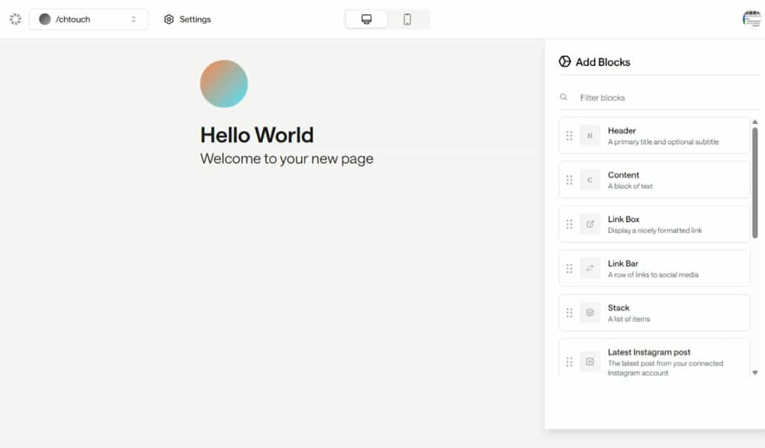Add the Stack block

(x=654, y=313)
